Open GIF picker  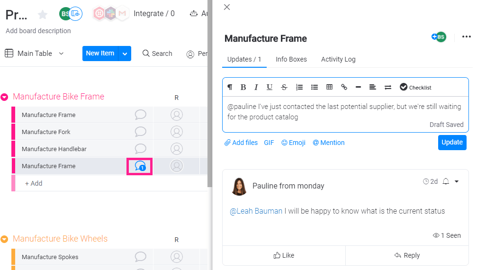pyautogui.click(x=269, y=143)
